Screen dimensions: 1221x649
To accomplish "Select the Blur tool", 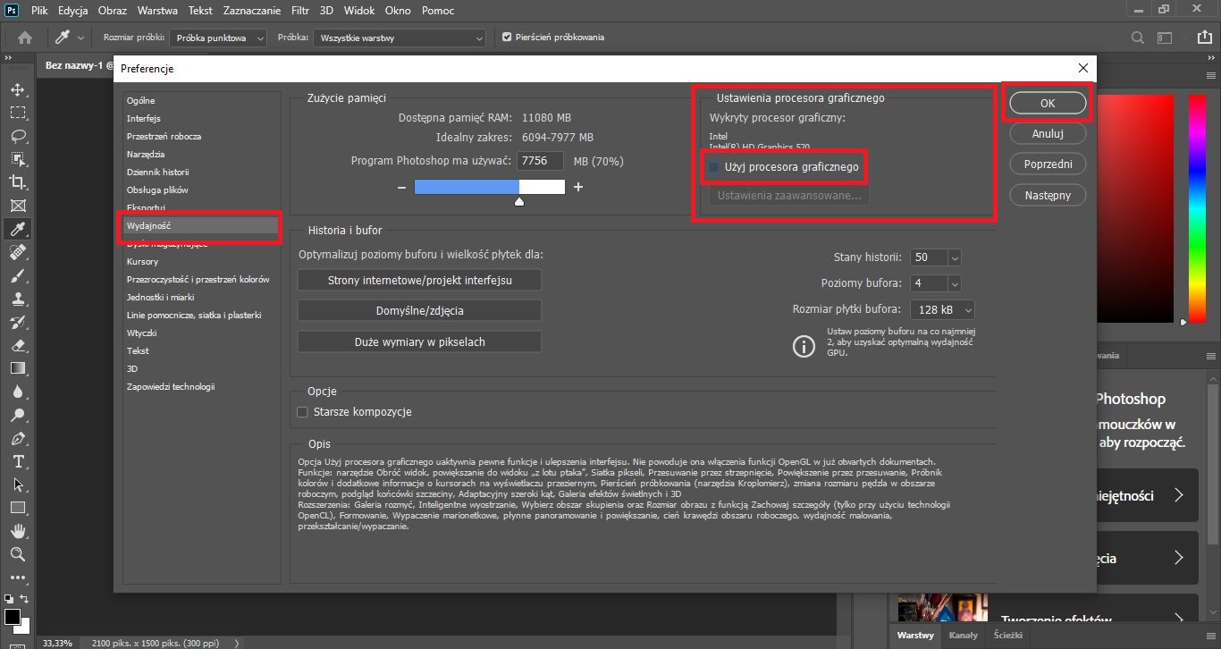I will pos(17,392).
